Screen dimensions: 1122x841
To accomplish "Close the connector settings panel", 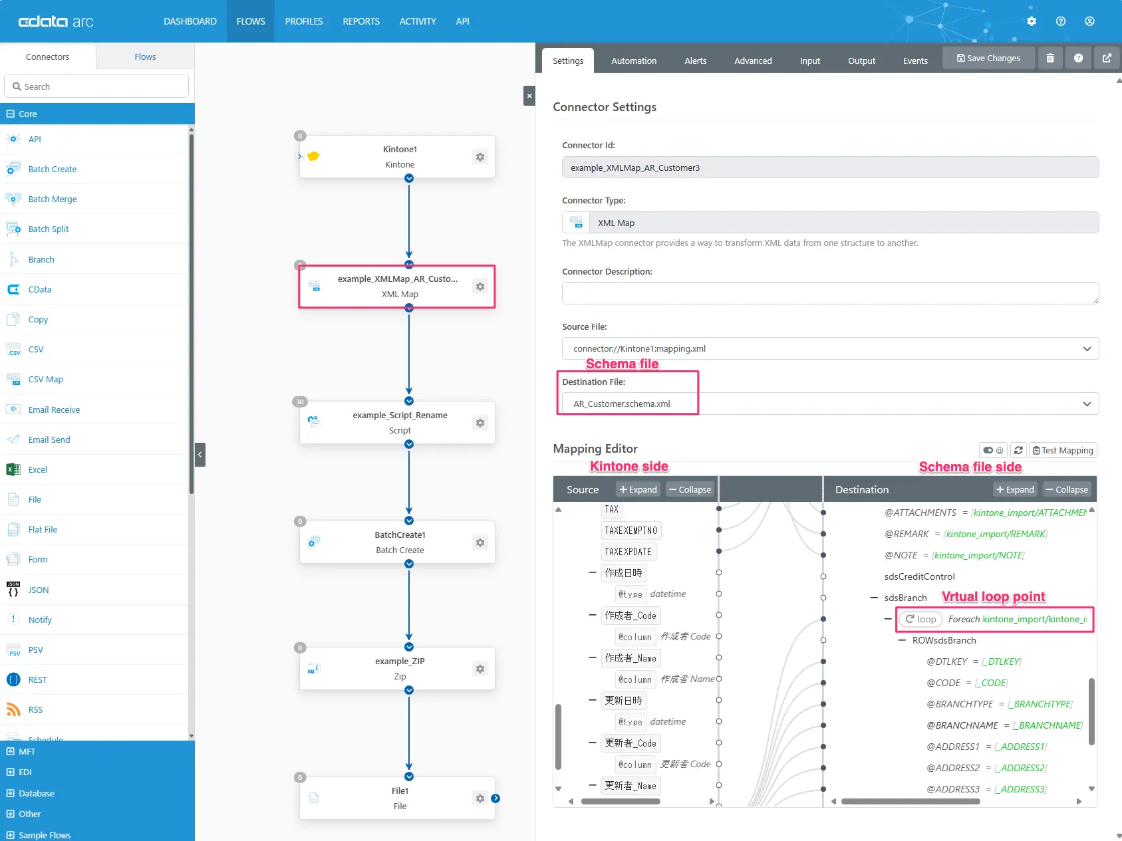I will tap(529, 96).
